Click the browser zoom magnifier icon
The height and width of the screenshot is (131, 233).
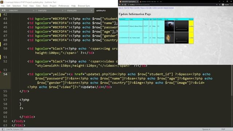(x=217, y=5)
